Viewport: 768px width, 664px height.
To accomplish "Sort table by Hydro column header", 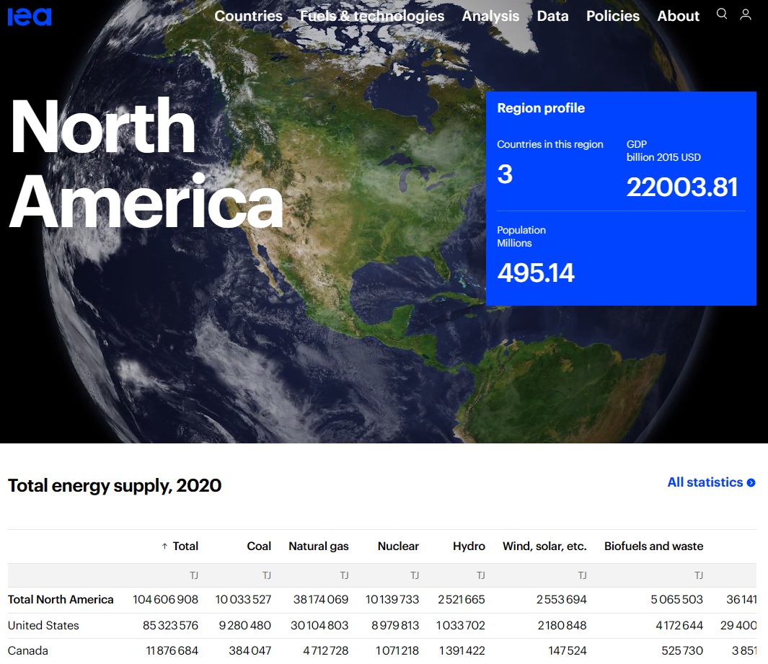I will (469, 546).
